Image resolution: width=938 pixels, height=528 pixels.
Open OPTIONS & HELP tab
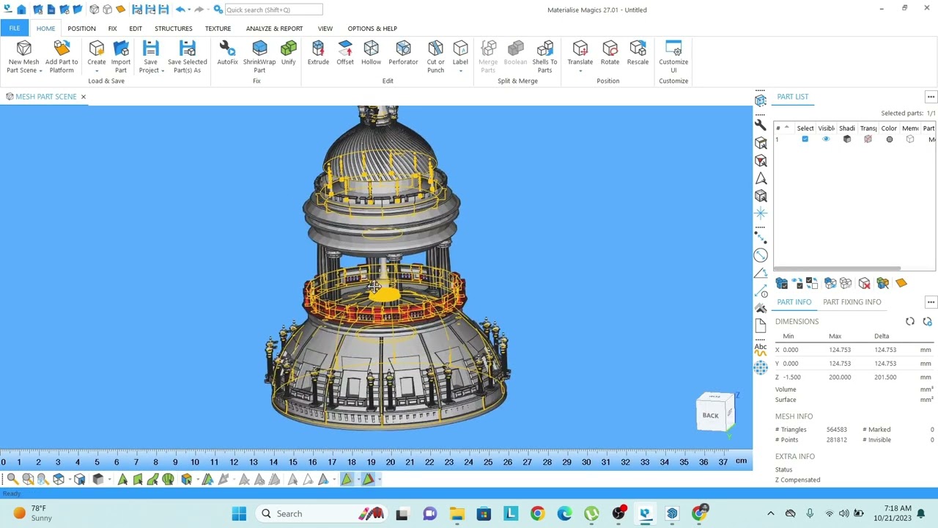pyautogui.click(x=372, y=28)
